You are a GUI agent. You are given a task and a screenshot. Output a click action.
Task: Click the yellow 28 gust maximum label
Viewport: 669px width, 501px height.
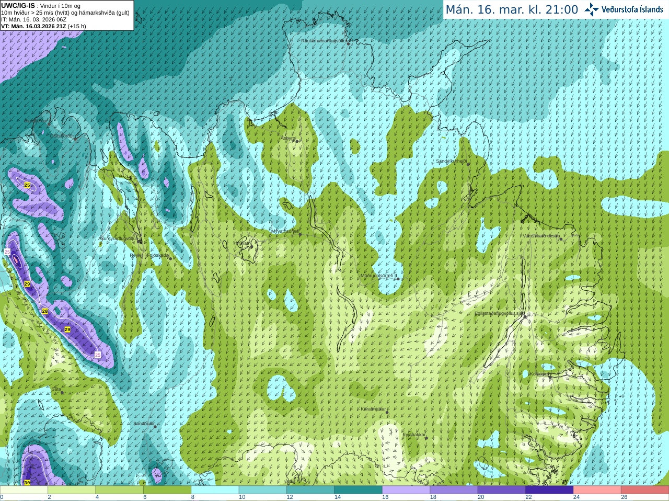pos(45,311)
